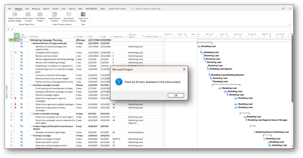This screenshot has height=158, width=303.
Task: Select the Gantt bar labeled Marketing Lead,Sponsor
Action: pyautogui.click(x=208, y=69)
